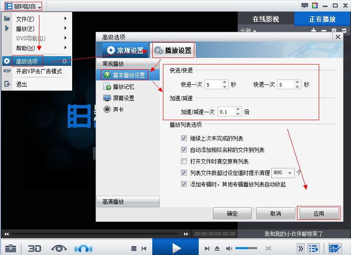Click the 确定 confirm button
This screenshot has height=255, width=351.
(232, 213)
